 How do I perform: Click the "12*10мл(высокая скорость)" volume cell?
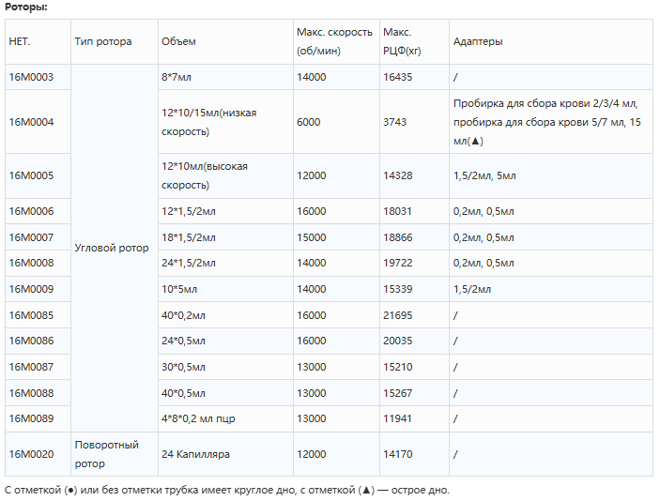205,175
